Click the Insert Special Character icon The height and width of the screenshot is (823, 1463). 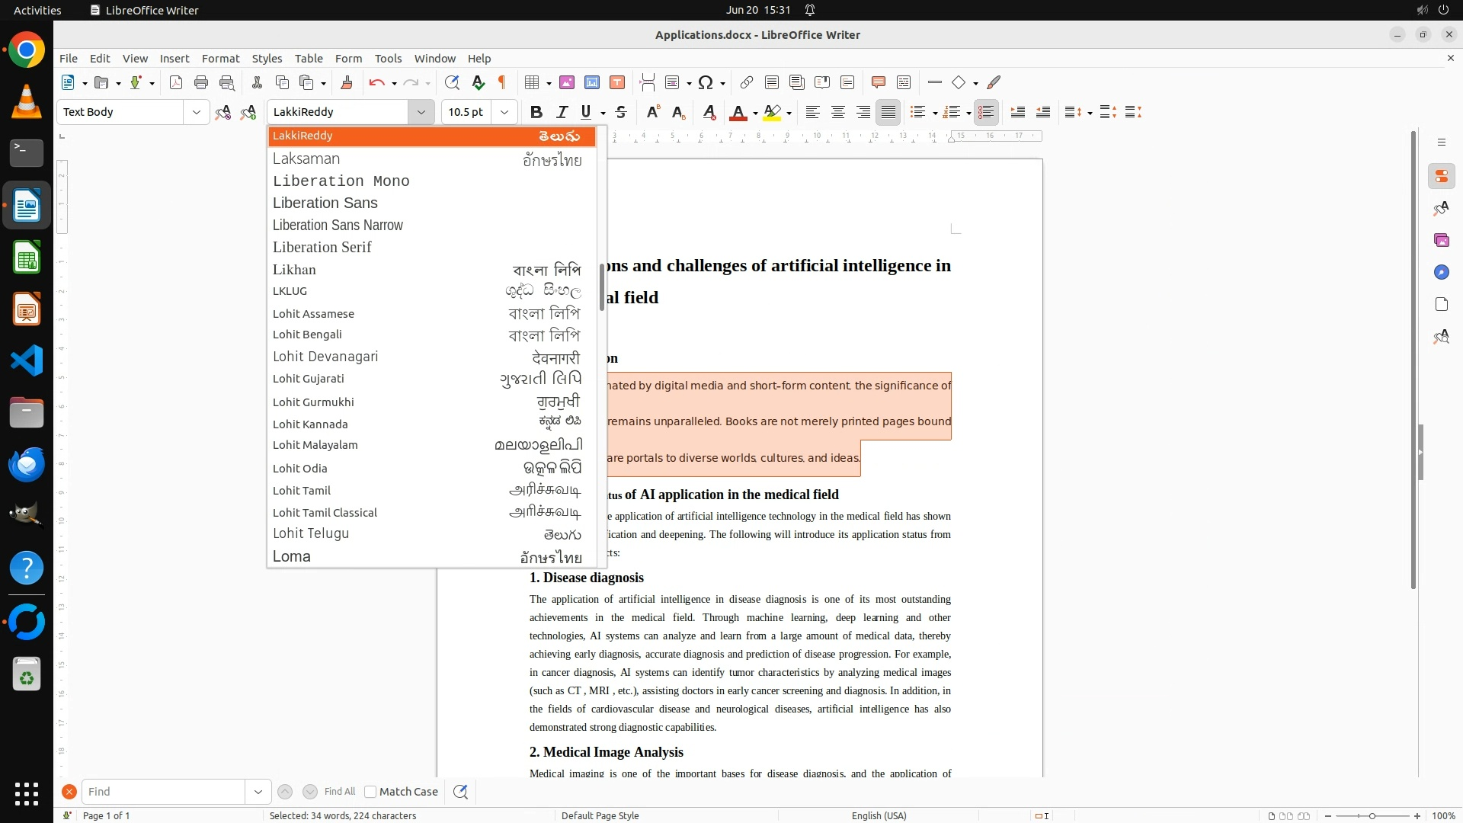(x=706, y=83)
